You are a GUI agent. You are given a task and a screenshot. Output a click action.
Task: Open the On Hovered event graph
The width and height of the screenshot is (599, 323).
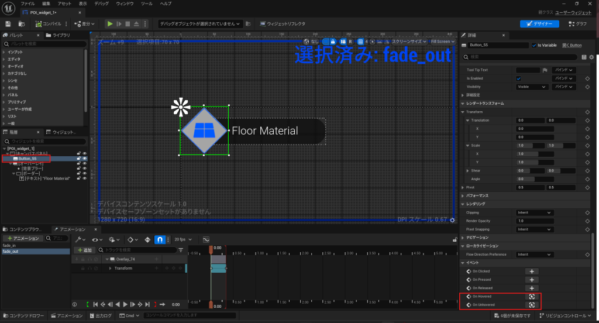pyautogui.click(x=532, y=297)
